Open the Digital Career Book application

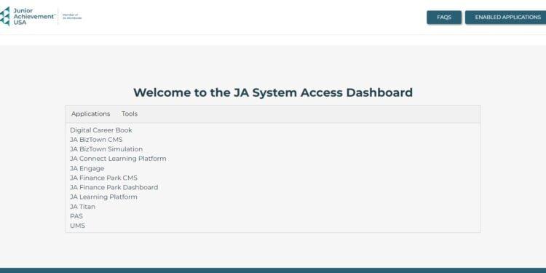[x=101, y=130]
